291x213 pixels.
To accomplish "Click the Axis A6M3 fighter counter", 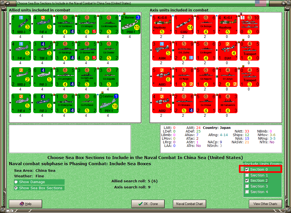I will (162, 77).
